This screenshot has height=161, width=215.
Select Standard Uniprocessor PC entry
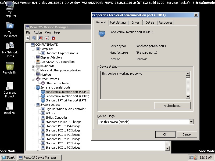tap(62, 53)
